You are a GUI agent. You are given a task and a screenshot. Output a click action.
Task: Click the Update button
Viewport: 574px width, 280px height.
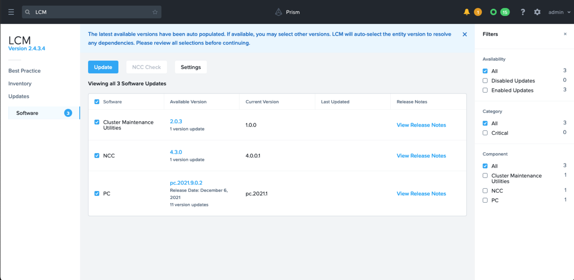pos(103,67)
